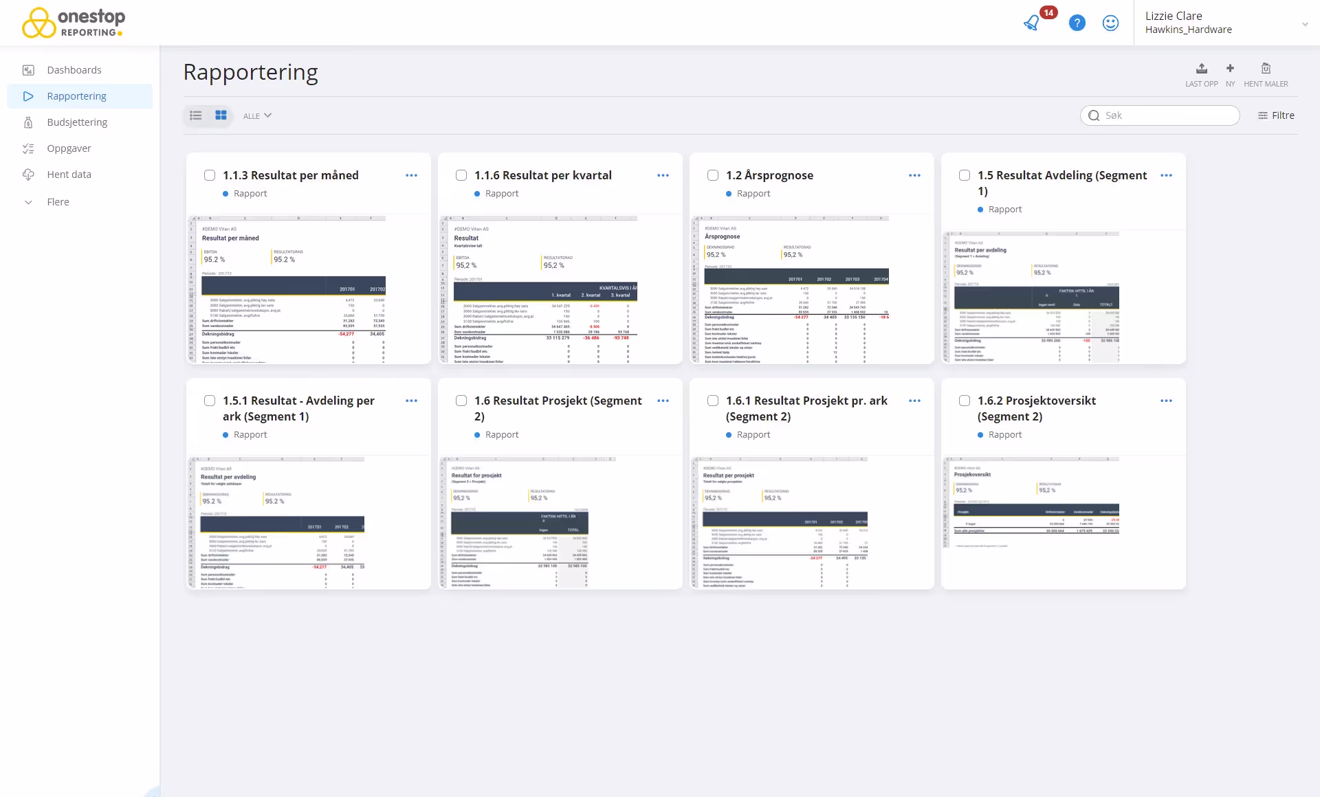Expand the user account dropdown arrow

coord(1304,24)
